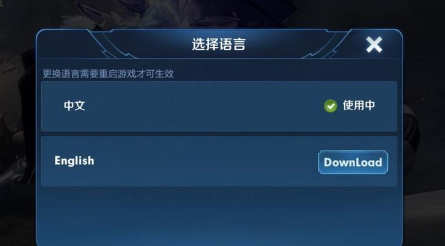
Task: Click the 使用中 status label
Action: coord(359,105)
